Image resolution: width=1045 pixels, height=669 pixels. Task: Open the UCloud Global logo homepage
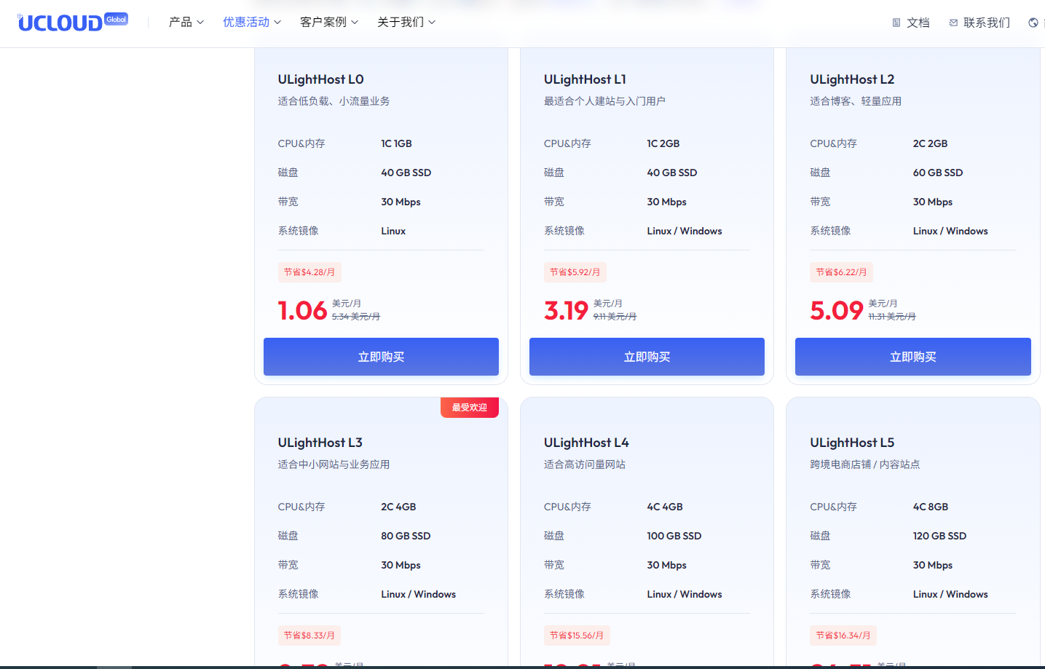point(73,22)
